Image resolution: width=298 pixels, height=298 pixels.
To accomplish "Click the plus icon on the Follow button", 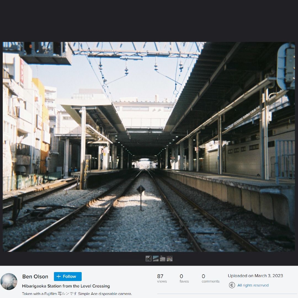I will tap(58, 276).
